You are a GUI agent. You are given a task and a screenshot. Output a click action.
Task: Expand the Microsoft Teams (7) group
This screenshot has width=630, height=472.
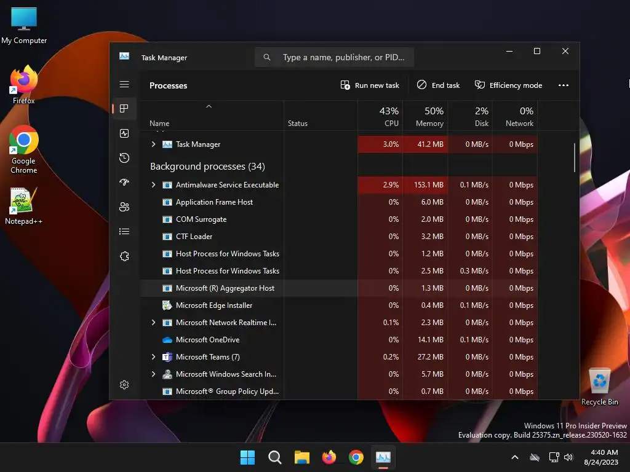coord(153,357)
